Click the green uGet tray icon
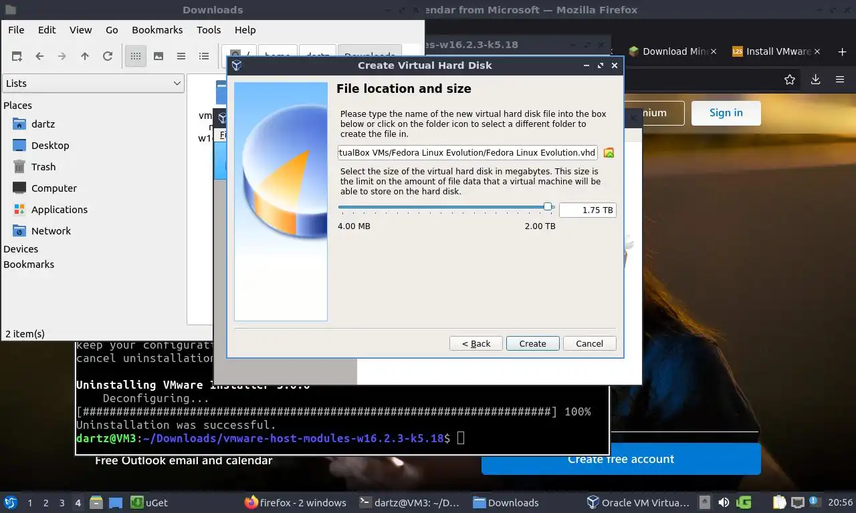856x513 pixels. tap(744, 502)
